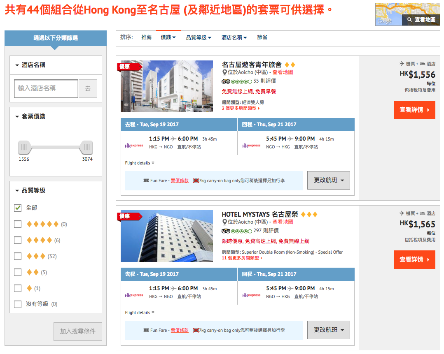Click HK Express logo on first hotel's outbound flight

pyautogui.click(x=134, y=146)
